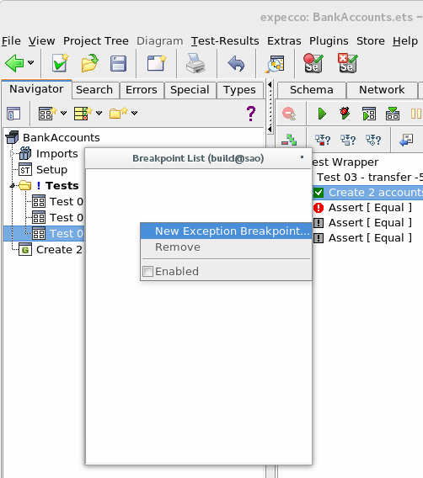The width and height of the screenshot is (423, 478).
Task: Open the Test-Results menu
Action: click(225, 41)
